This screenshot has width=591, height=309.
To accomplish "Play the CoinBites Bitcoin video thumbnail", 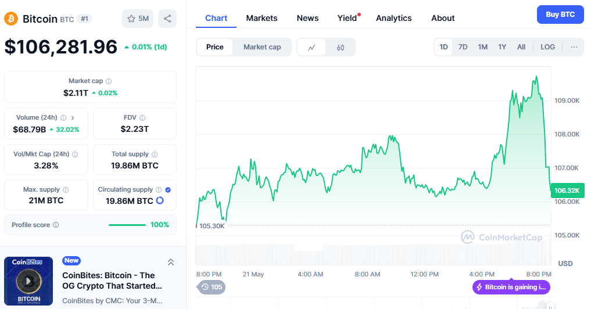I will pyautogui.click(x=28, y=281).
